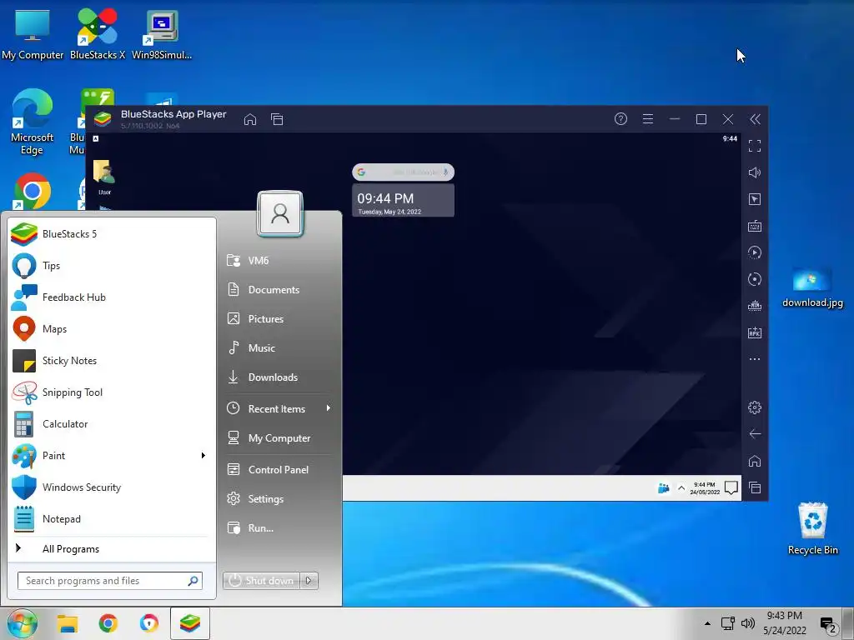The image size is (854, 640).
Task: Open Music from Start menu
Action: [279, 348]
